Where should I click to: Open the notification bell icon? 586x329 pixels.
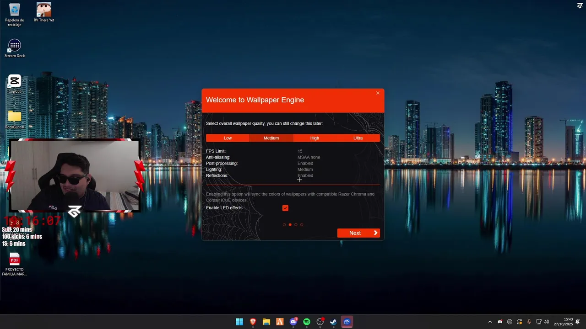click(578, 322)
